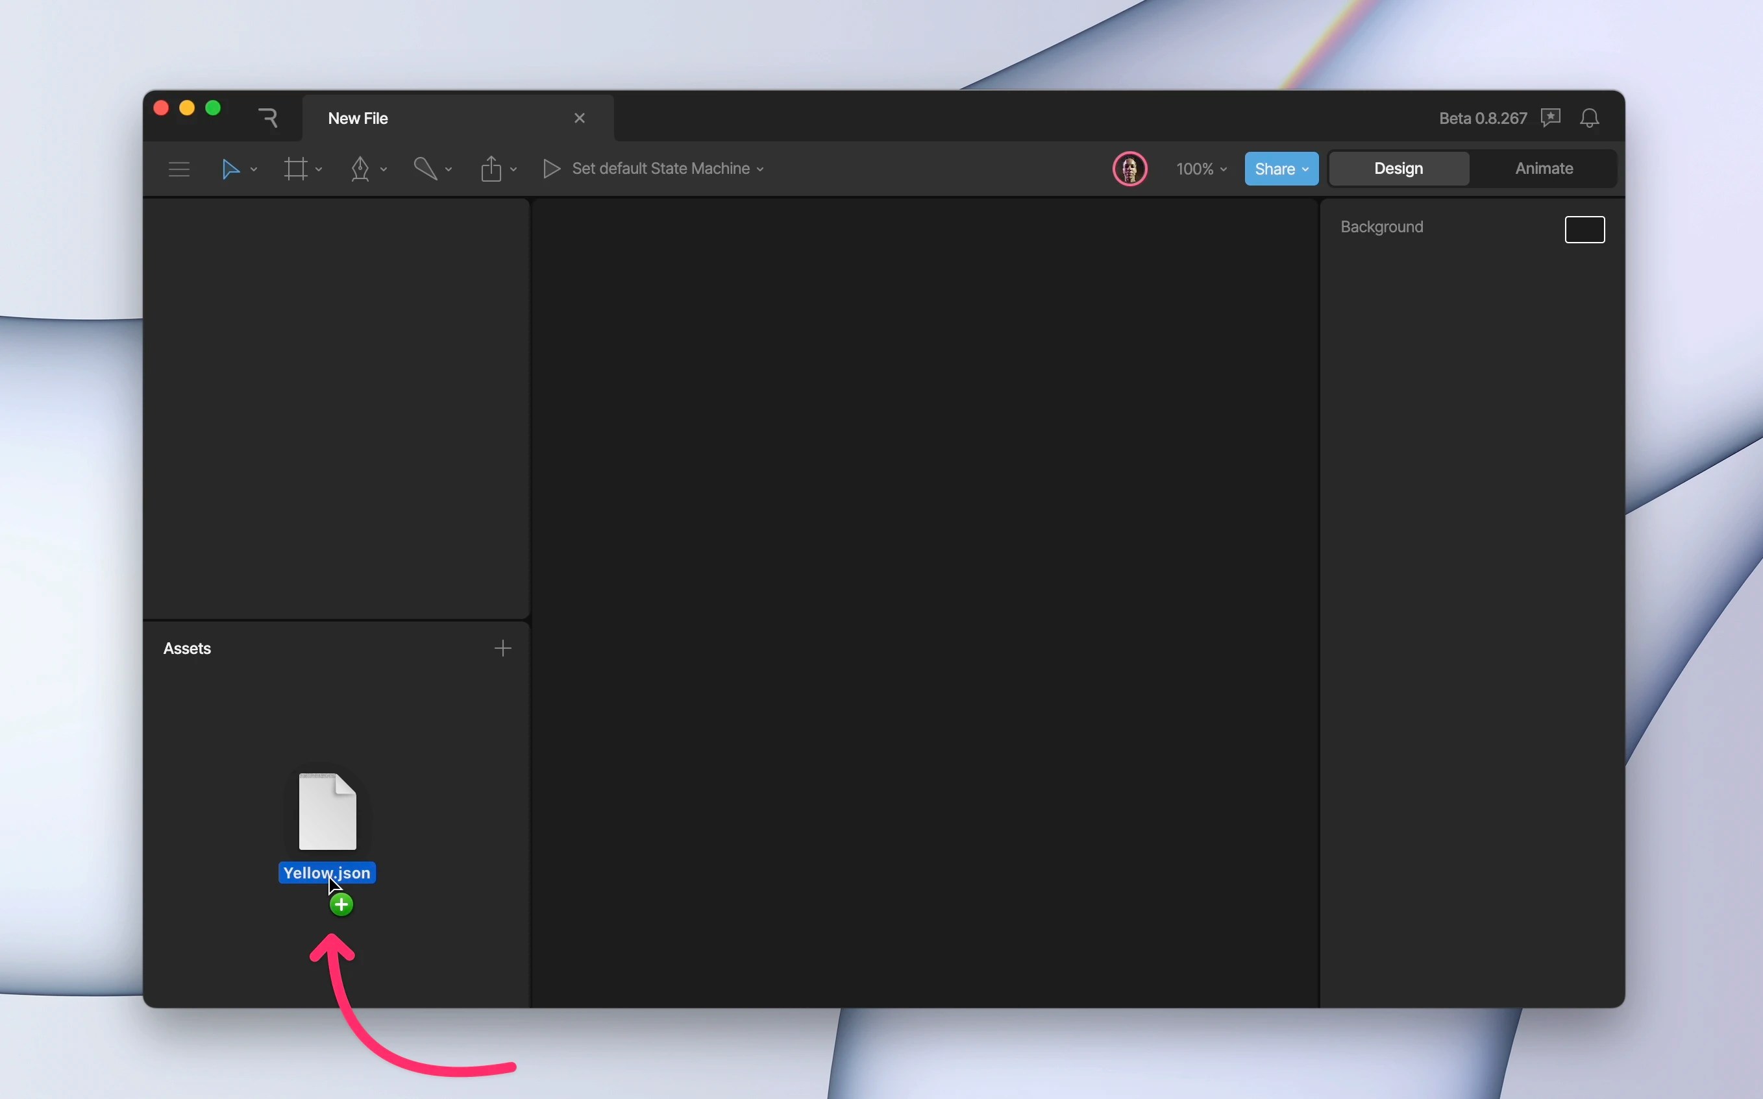Play the default State Machine preview
The height and width of the screenshot is (1099, 1763).
pos(550,168)
